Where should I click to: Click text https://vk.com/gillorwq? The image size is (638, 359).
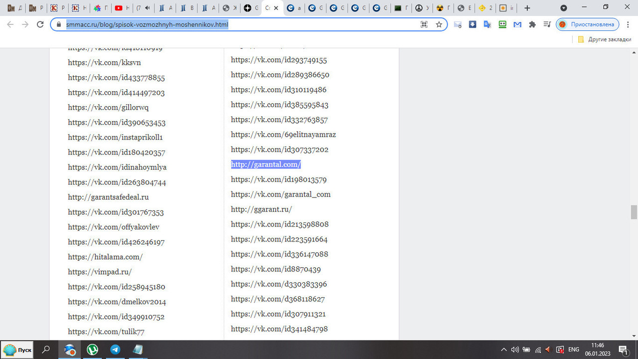108,108
